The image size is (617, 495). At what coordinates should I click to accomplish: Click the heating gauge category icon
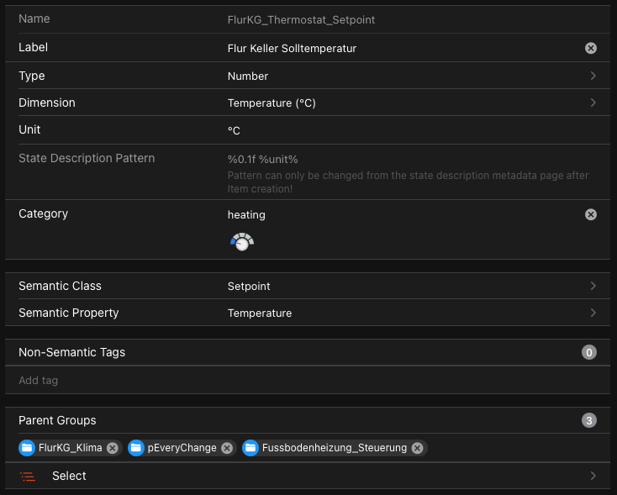tap(242, 242)
